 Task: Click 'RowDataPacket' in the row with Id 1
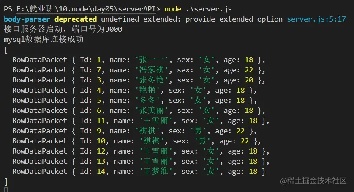click(x=40, y=60)
